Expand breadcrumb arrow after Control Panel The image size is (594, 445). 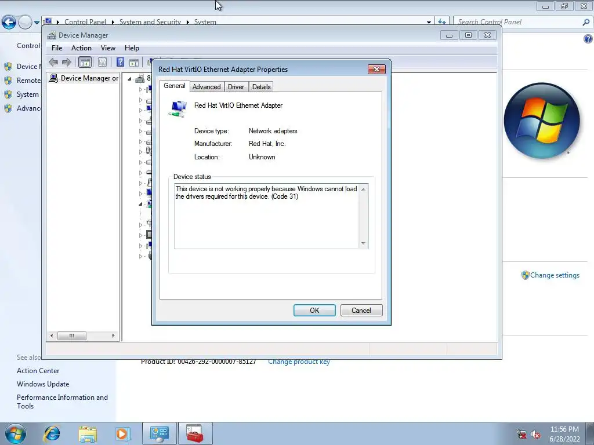click(x=113, y=23)
